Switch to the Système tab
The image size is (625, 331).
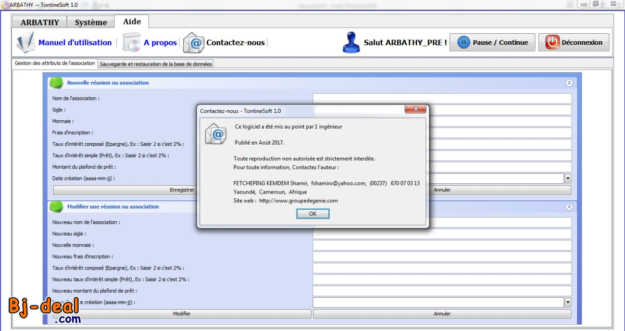[90, 22]
